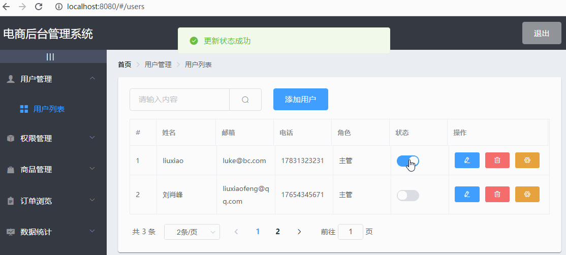The width and height of the screenshot is (566, 255).
Task: Click the phone number 17654345671
Action: [302, 195]
